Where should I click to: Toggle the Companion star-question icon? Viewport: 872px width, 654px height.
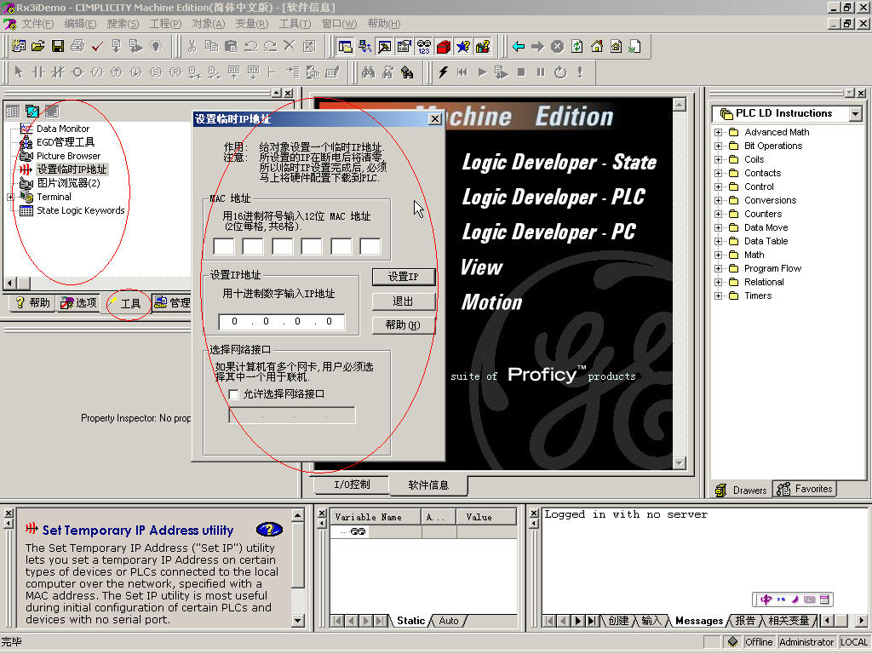[x=462, y=47]
